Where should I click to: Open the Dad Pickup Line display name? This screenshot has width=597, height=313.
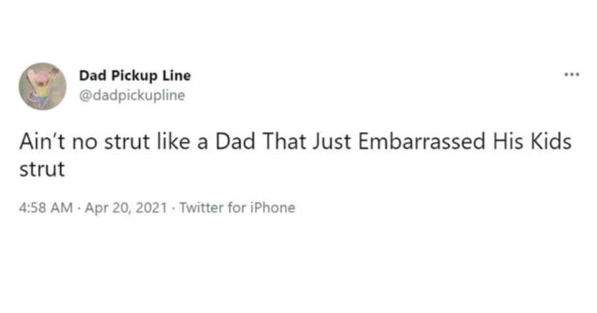coord(135,76)
